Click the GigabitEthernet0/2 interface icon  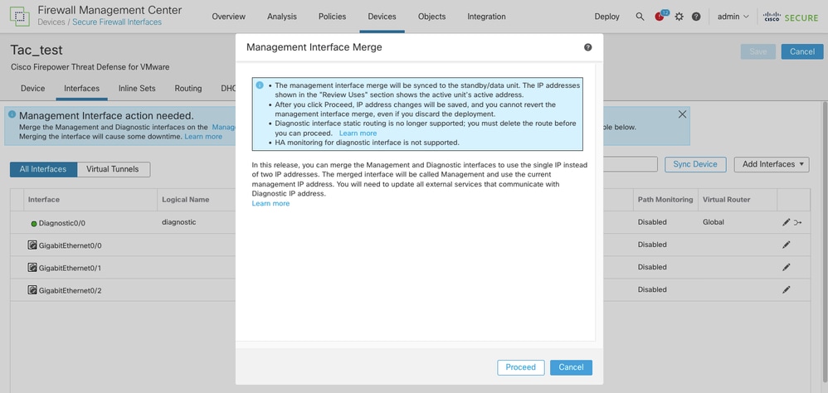point(32,289)
